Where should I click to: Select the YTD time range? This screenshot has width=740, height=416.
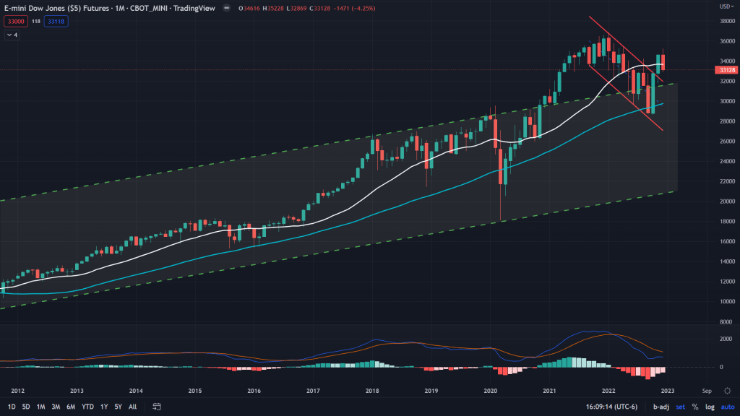[87, 407]
